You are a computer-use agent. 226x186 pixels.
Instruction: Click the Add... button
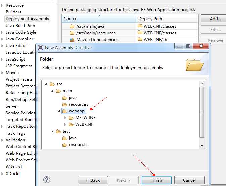214,18
